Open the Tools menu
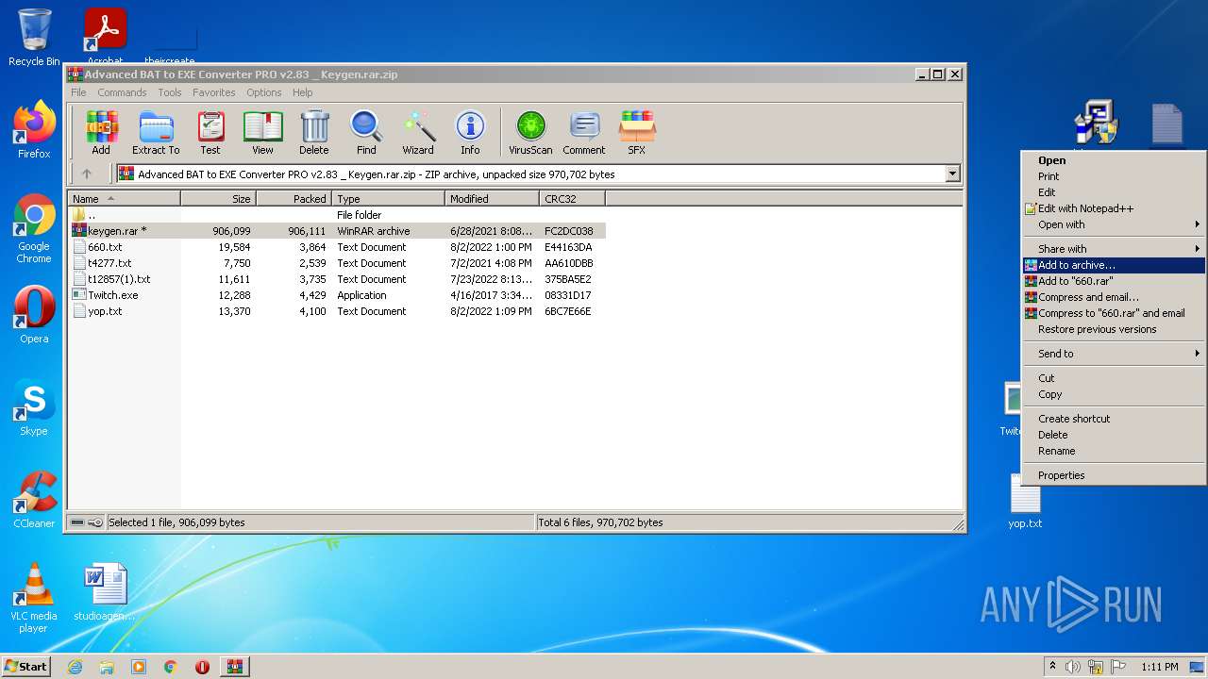This screenshot has height=679, width=1208. point(170,92)
